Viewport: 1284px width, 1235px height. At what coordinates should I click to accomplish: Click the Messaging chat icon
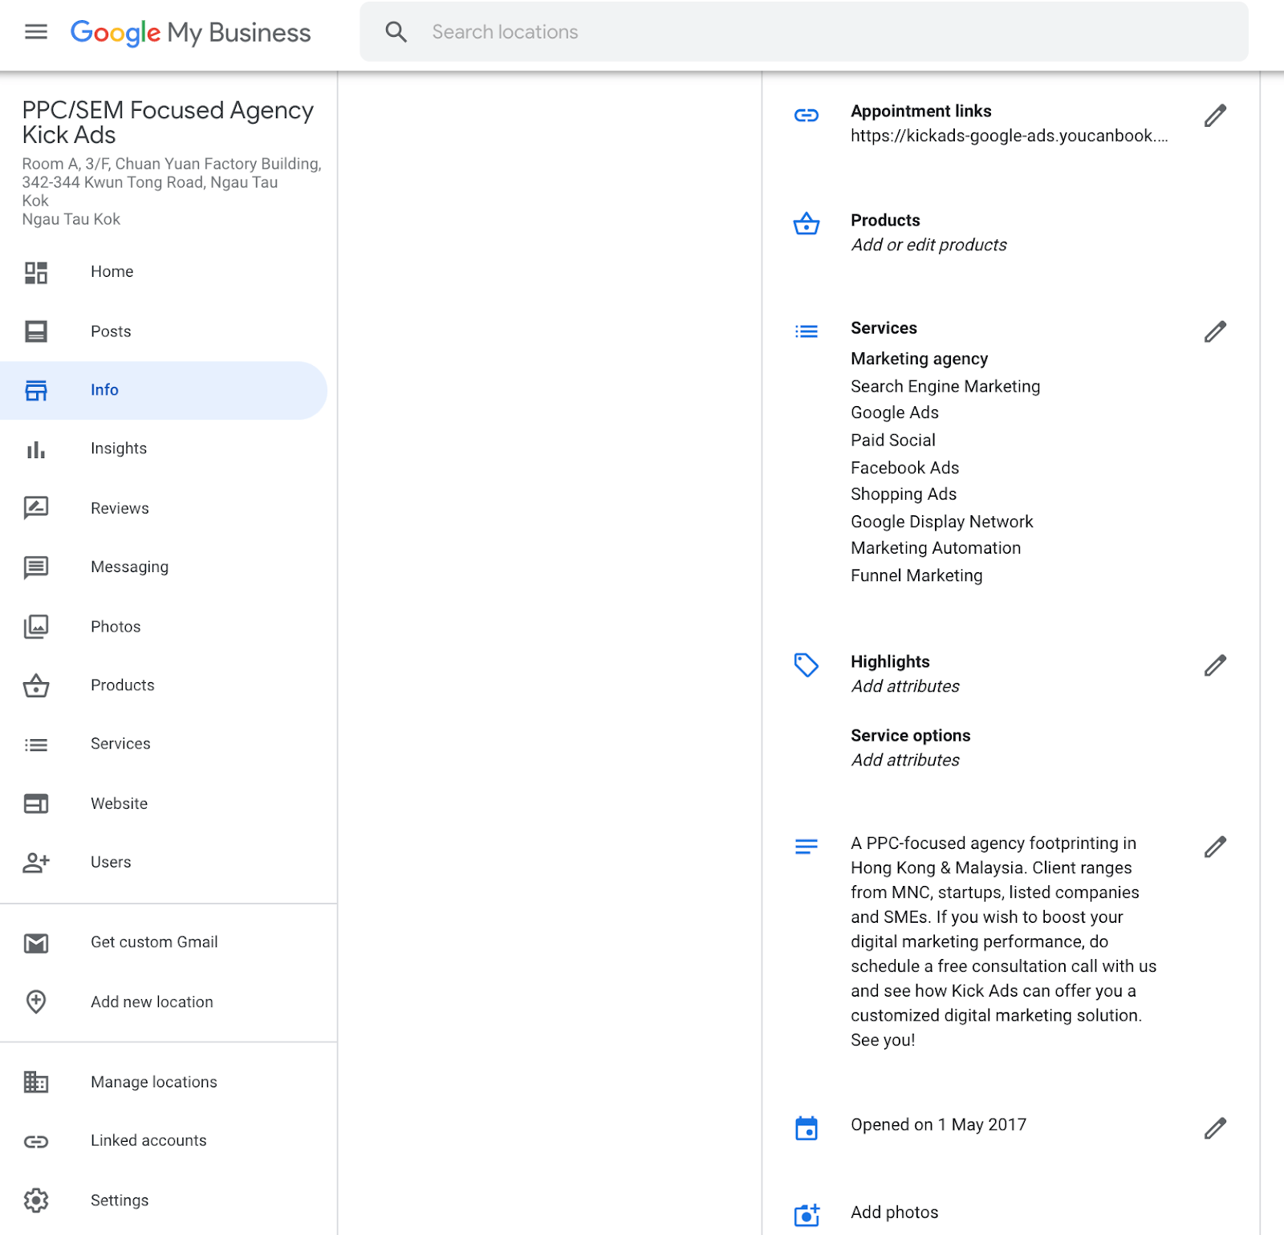pos(36,567)
